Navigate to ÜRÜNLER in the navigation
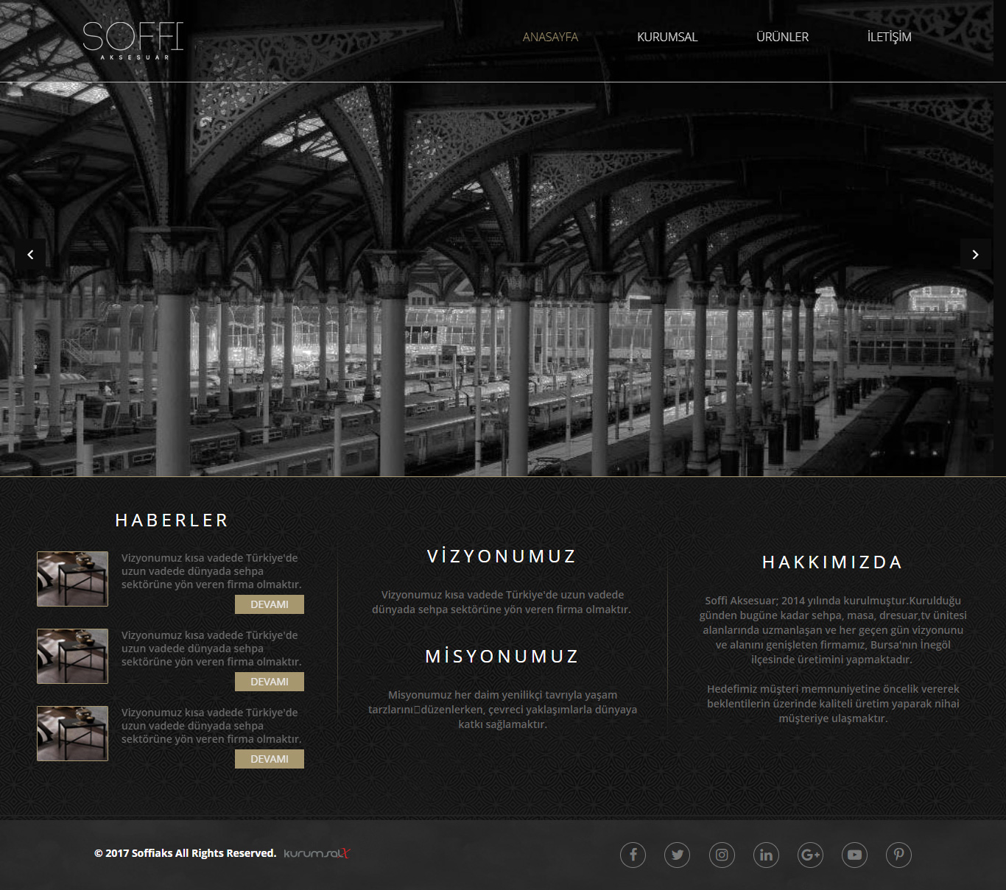 (782, 37)
